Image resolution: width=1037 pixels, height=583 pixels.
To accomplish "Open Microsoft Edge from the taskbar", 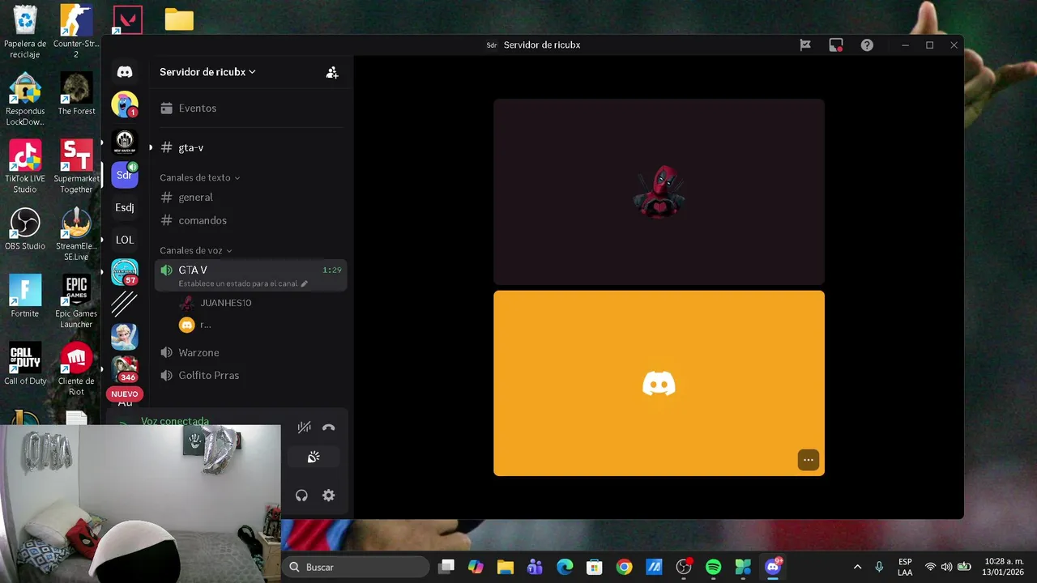I will click(x=565, y=567).
